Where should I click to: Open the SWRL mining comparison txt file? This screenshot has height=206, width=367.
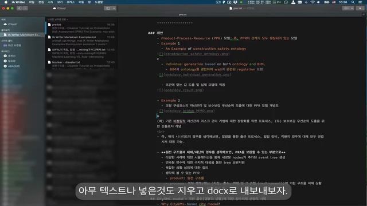click(x=81, y=53)
